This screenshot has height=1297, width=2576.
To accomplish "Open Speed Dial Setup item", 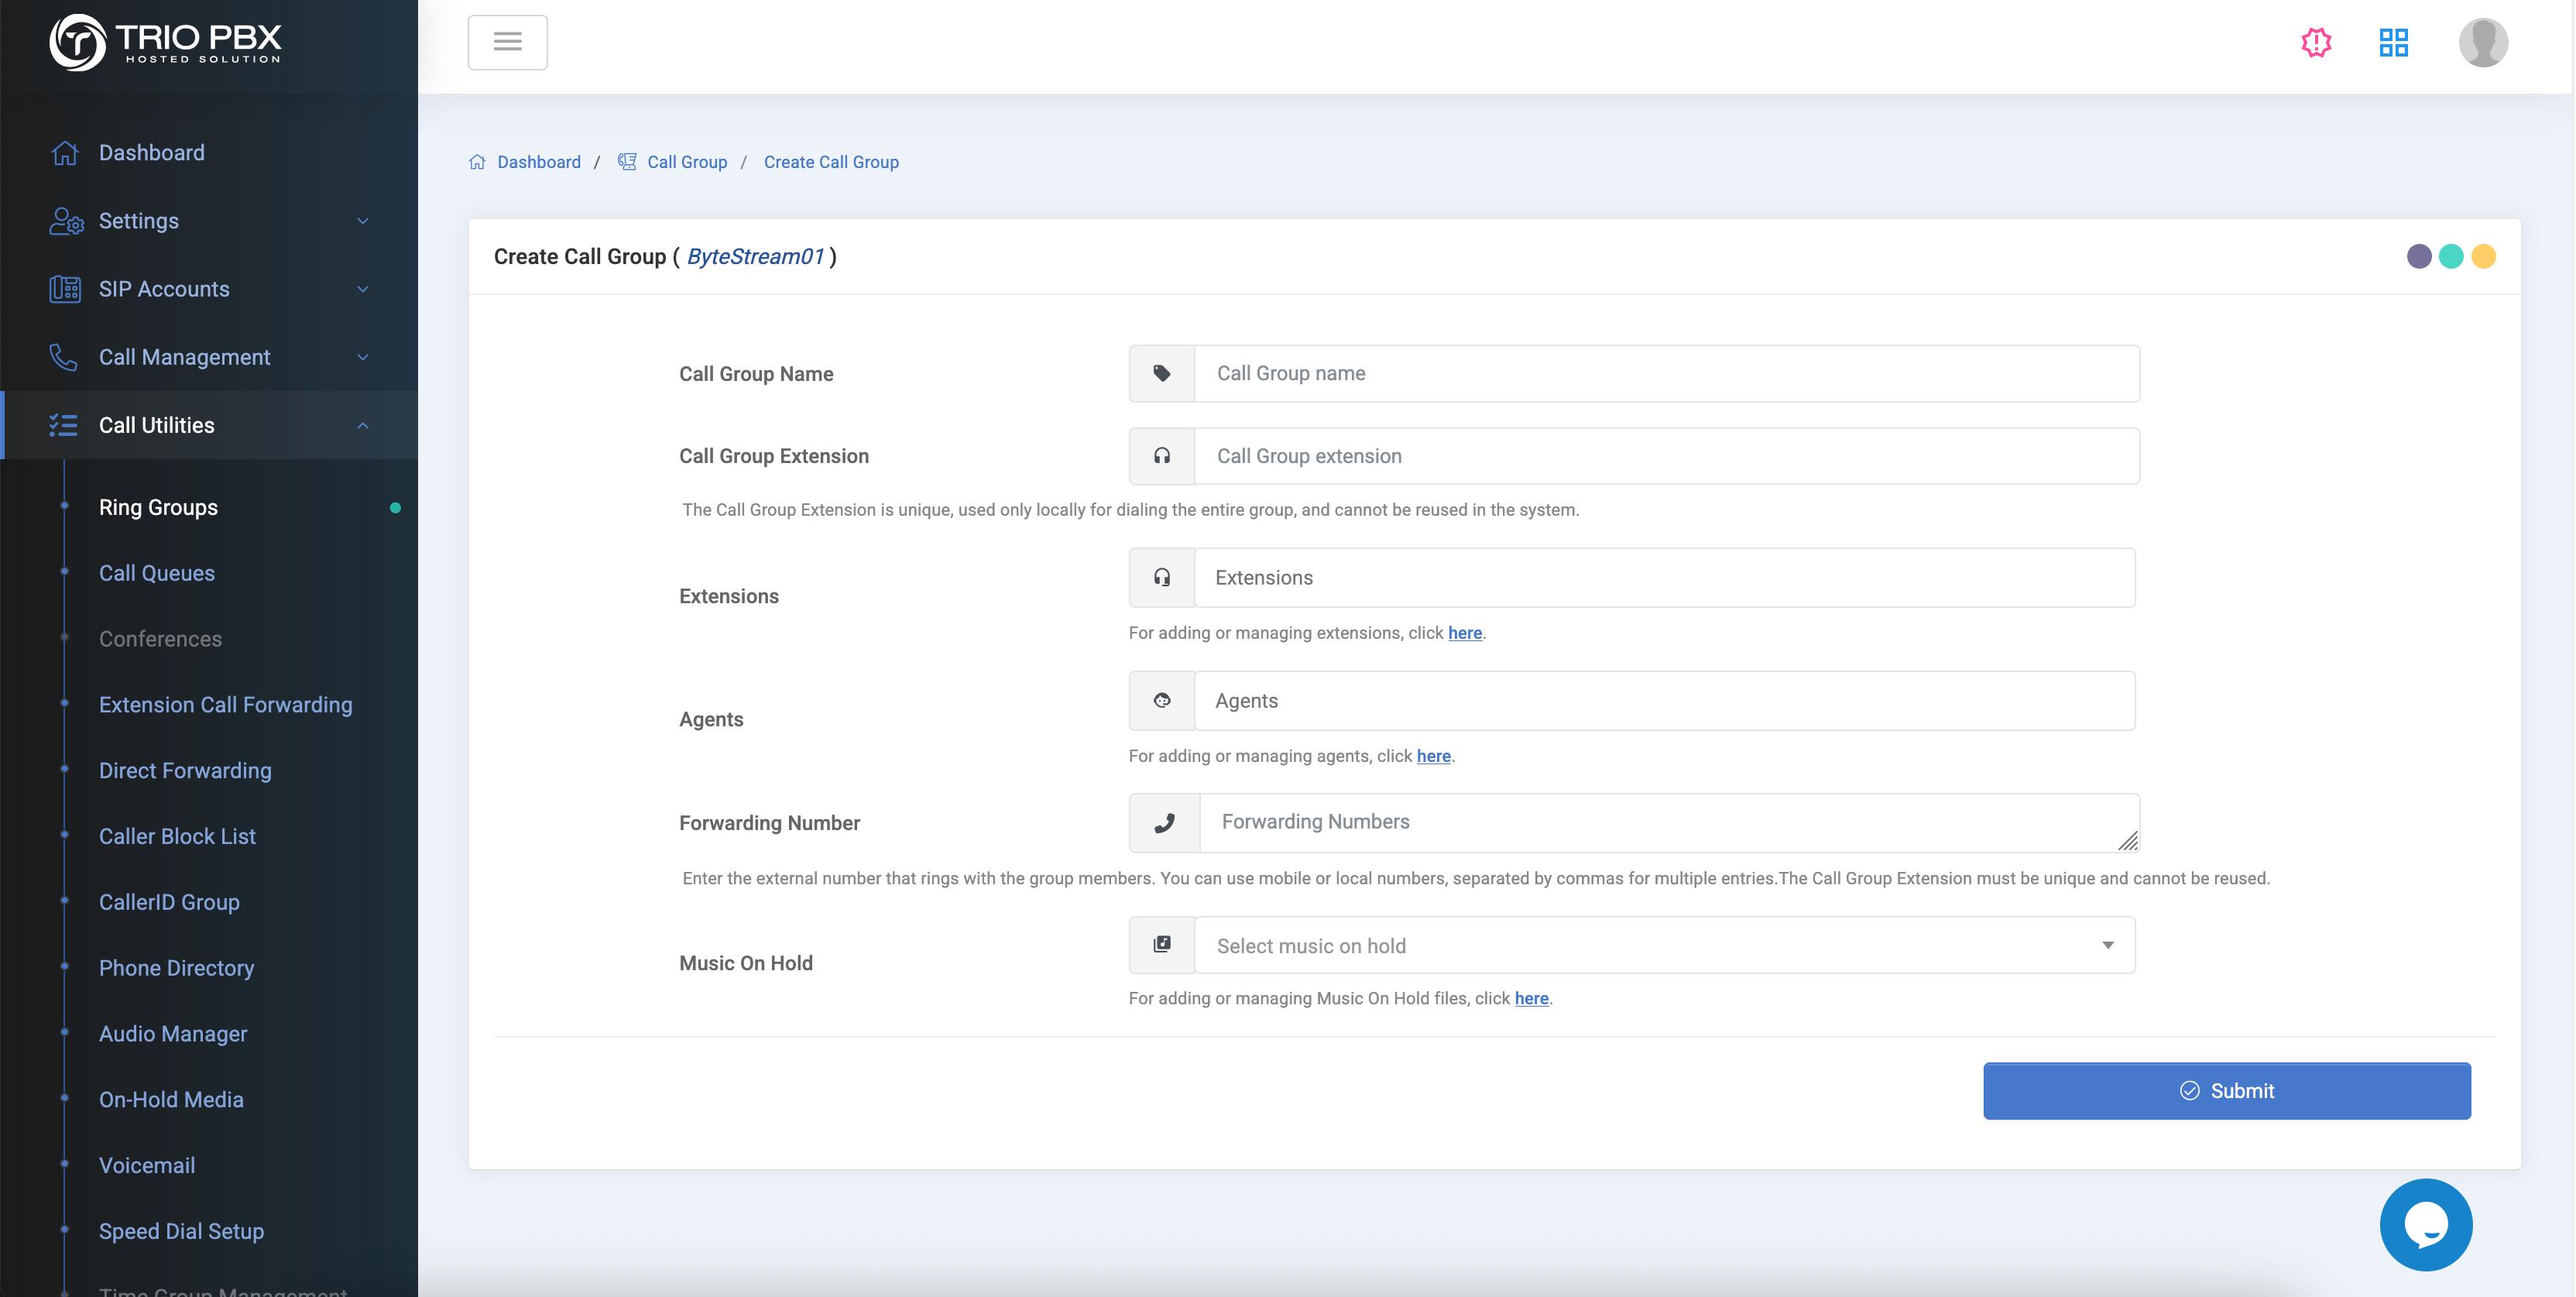I will (181, 1232).
